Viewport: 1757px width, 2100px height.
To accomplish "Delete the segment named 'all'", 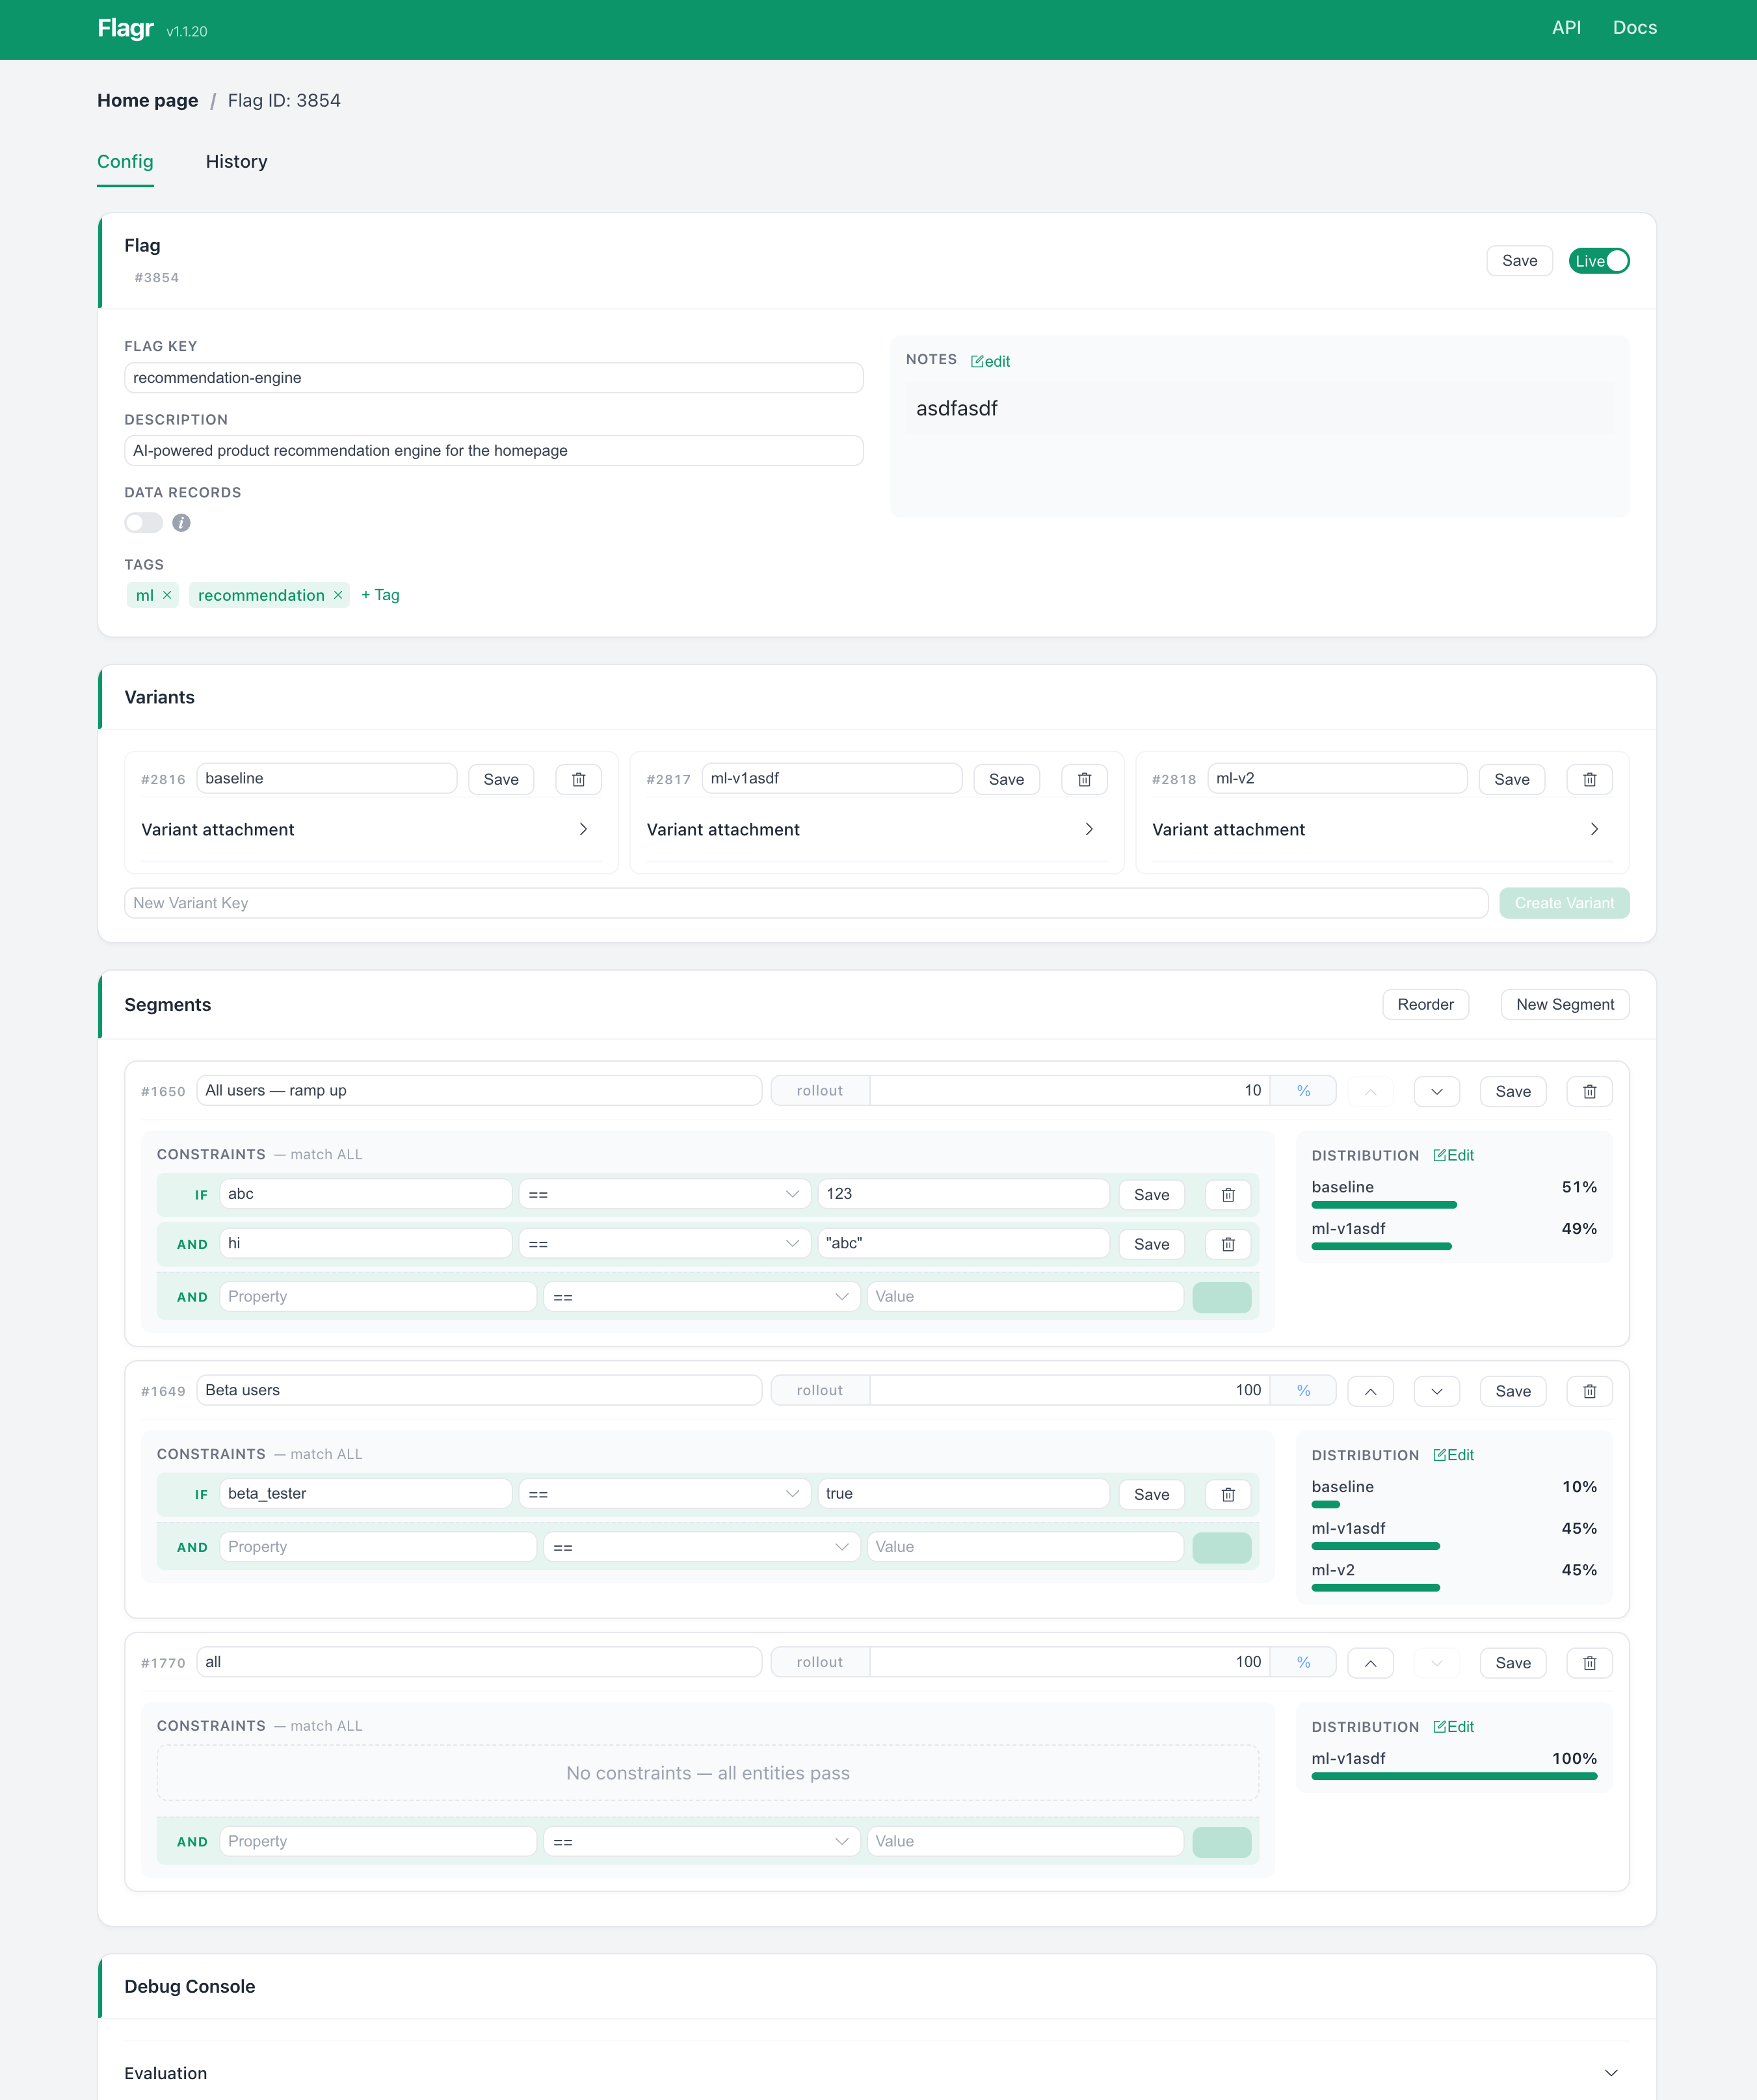I will click(x=1589, y=1663).
